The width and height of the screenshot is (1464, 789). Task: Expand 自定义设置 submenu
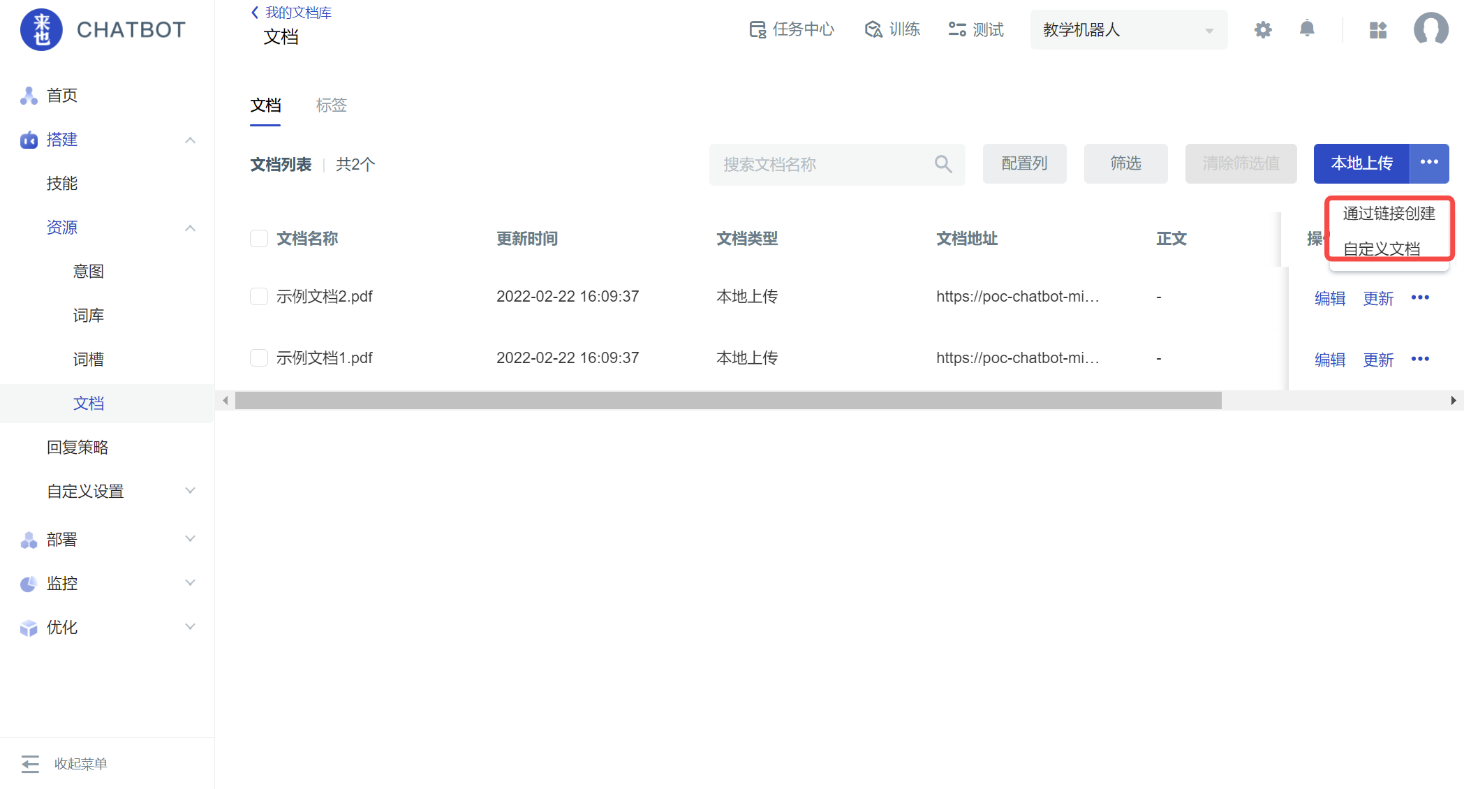(x=190, y=491)
